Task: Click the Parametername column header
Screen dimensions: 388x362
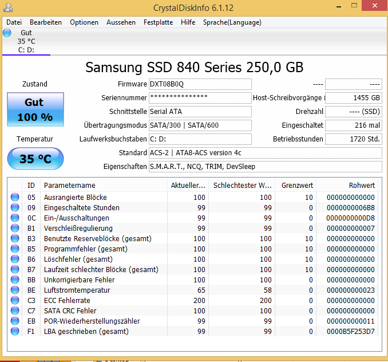Action: click(104, 185)
